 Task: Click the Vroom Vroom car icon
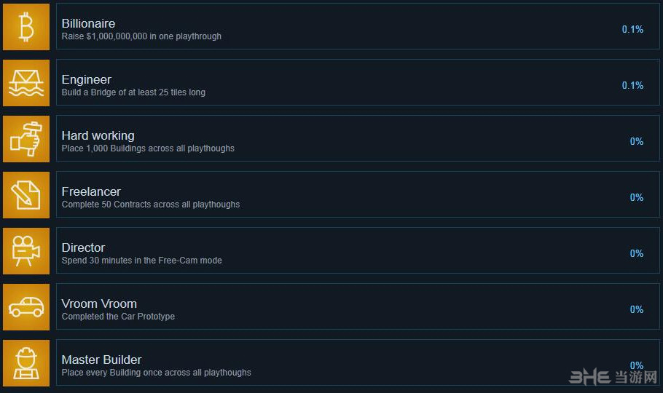[26, 307]
